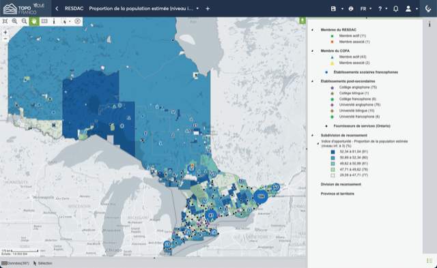The height and width of the screenshot is (268, 437).
Task: Click the Membre associé (1) legend entry
Action: click(354, 42)
